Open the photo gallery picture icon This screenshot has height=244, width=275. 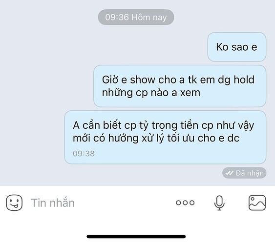tap(257, 203)
